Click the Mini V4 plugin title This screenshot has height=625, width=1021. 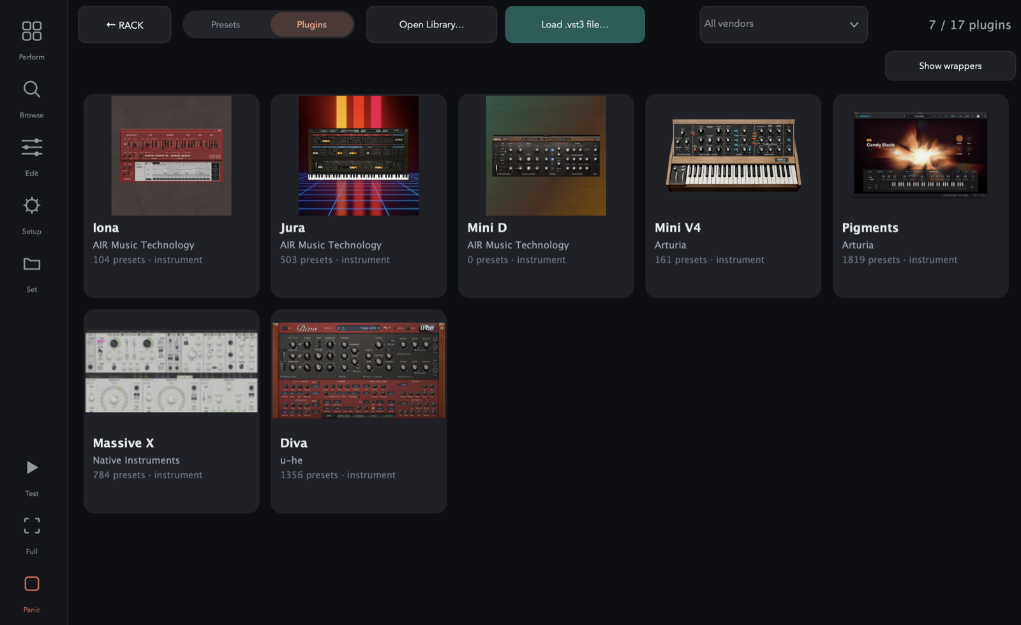pyautogui.click(x=678, y=228)
